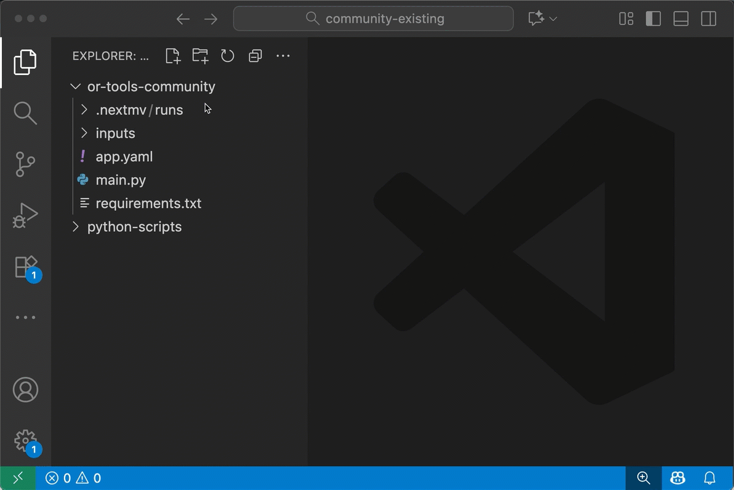Open the requirements.txt file
The width and height of the screenshot is (734, 490).
tap(180, 204)
